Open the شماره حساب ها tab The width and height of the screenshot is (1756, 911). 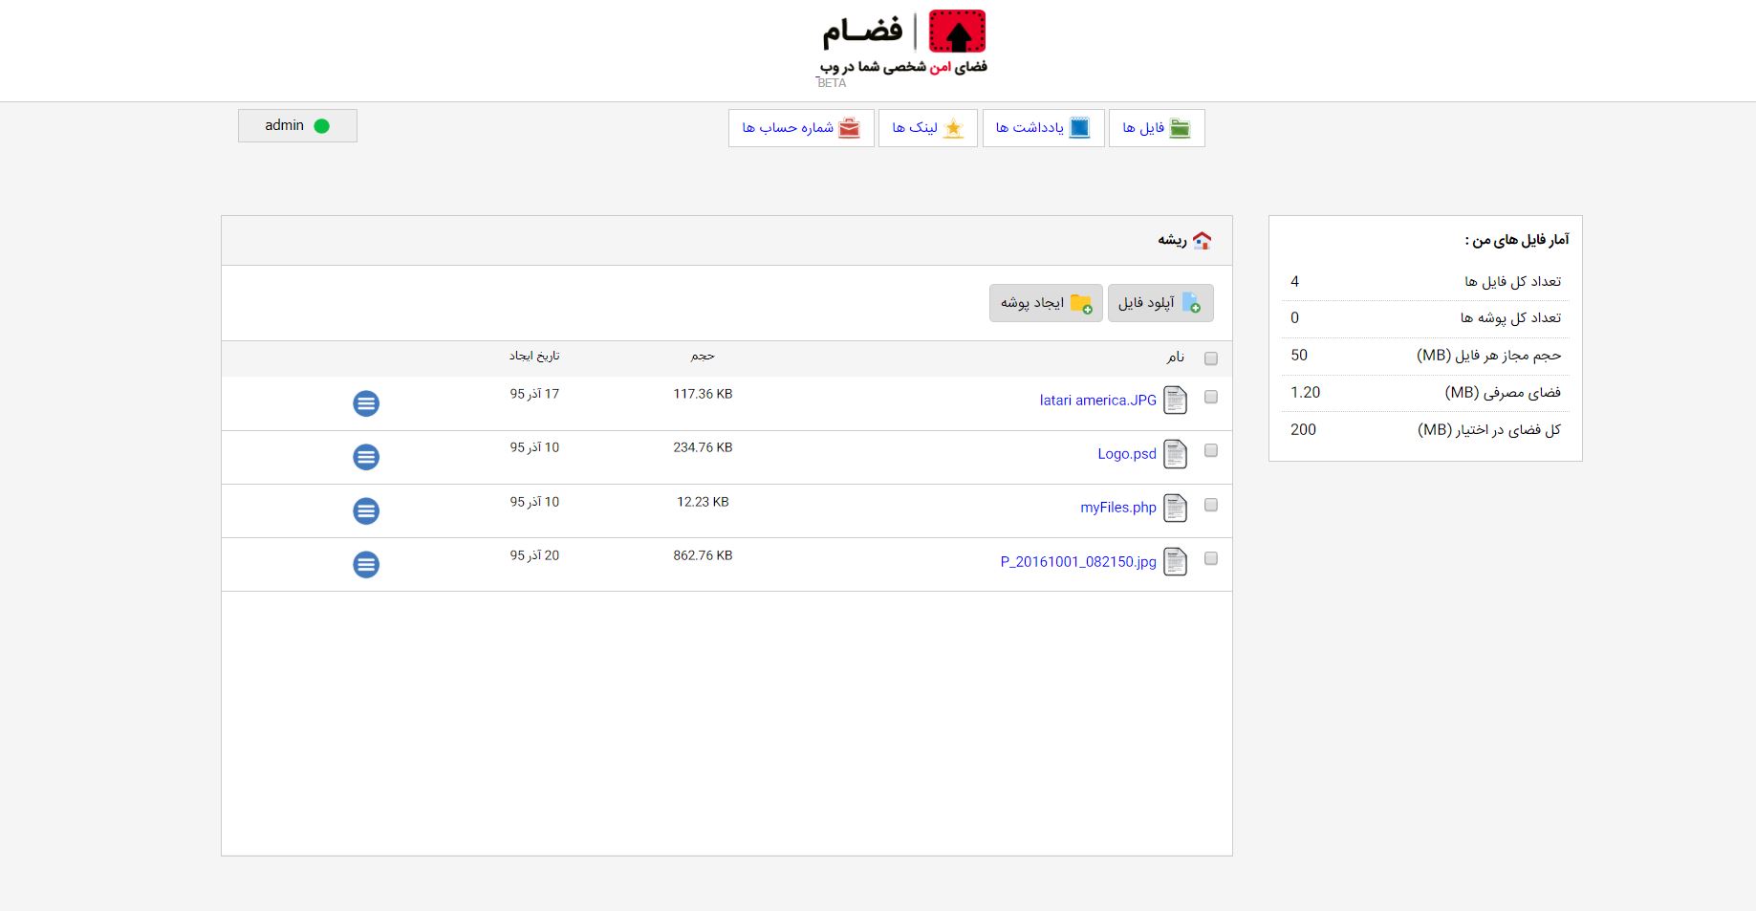point(801,128)
